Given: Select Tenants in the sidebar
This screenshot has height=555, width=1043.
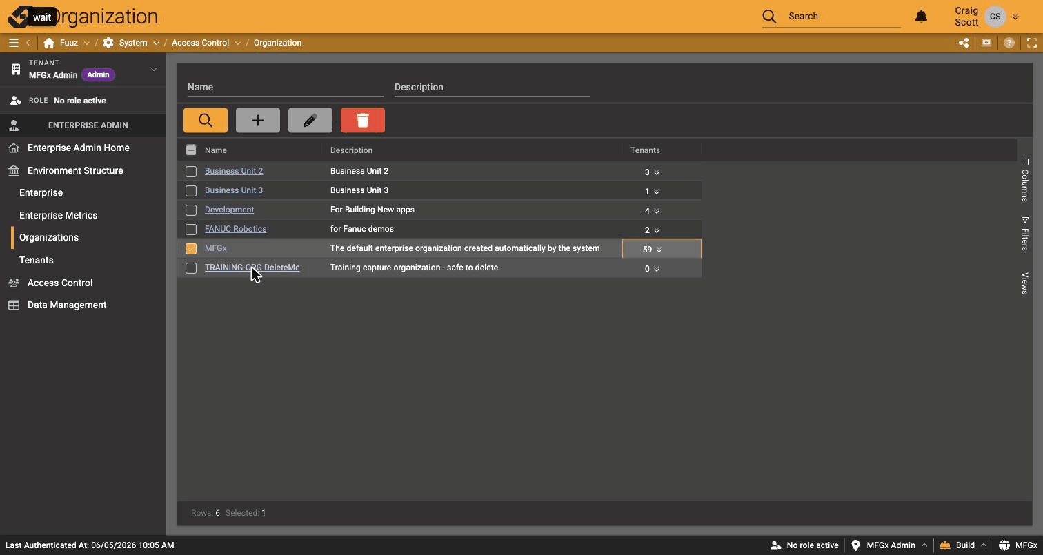Looking at the screenshot, I should click(36, 260).
